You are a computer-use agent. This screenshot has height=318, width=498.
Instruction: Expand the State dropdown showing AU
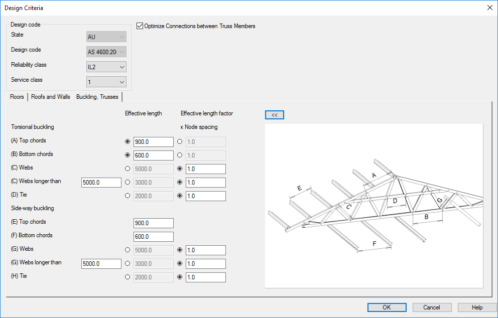[106, 37]
